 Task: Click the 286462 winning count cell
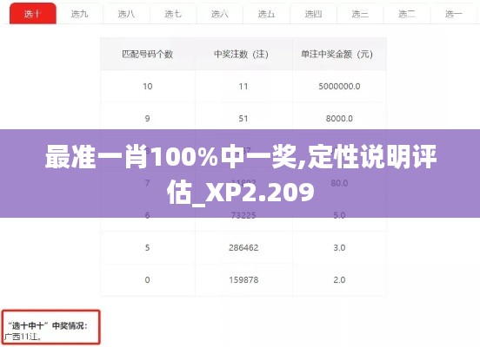point(243,247)
